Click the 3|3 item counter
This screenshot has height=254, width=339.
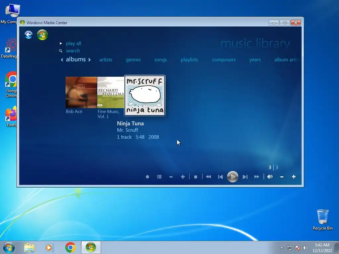click(x=273, y=167)
